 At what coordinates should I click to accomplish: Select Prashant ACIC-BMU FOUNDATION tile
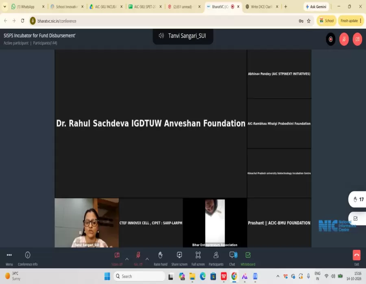point(279,223)
